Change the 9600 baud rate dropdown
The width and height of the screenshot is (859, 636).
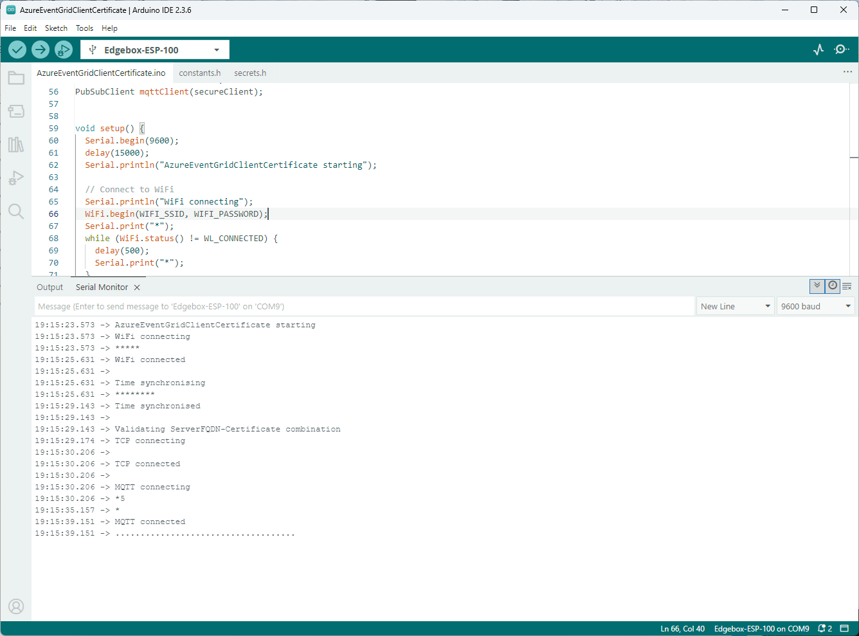coord(815,306)
